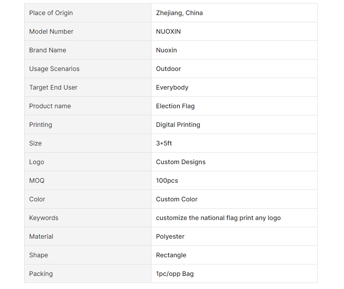Select the 'Outdoor' usage value

coord(168,69)
